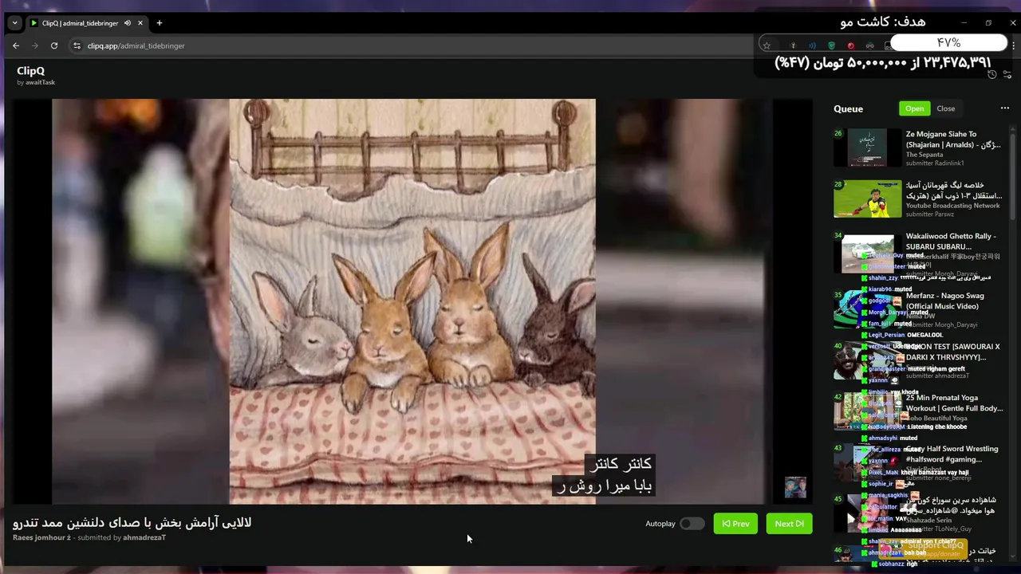Toggle the Autoplay switch
Viewport: 1021px width, 574px height.
(x=692, y=524)
